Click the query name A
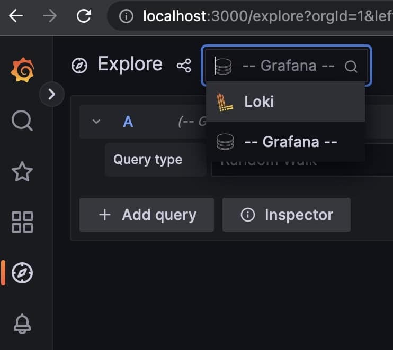393x350 pixels. pos(128,122)
